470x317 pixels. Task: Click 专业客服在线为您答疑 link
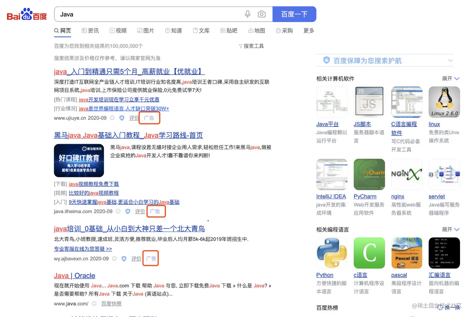point(83,249)
